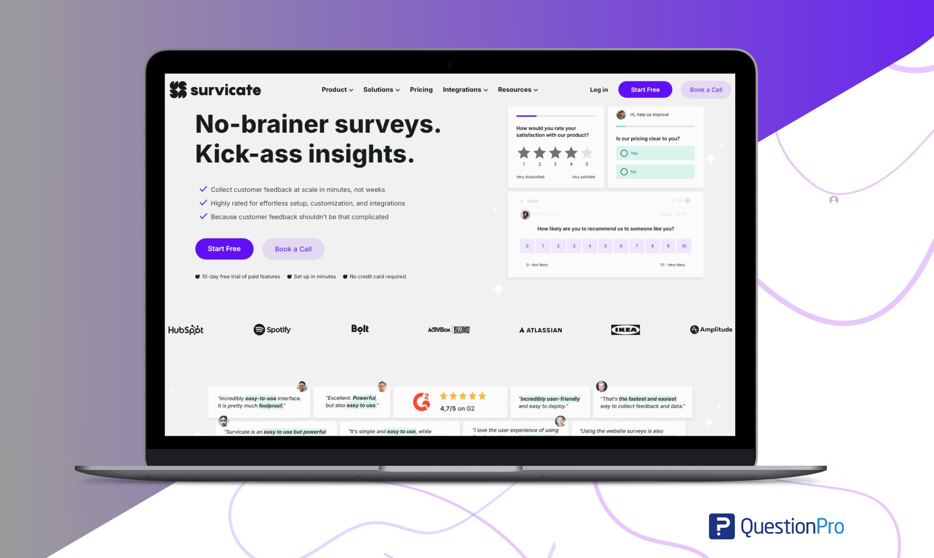Expand the Product navigation dropdown
This screenshot has height=558, width=934.
pos(335,89)
